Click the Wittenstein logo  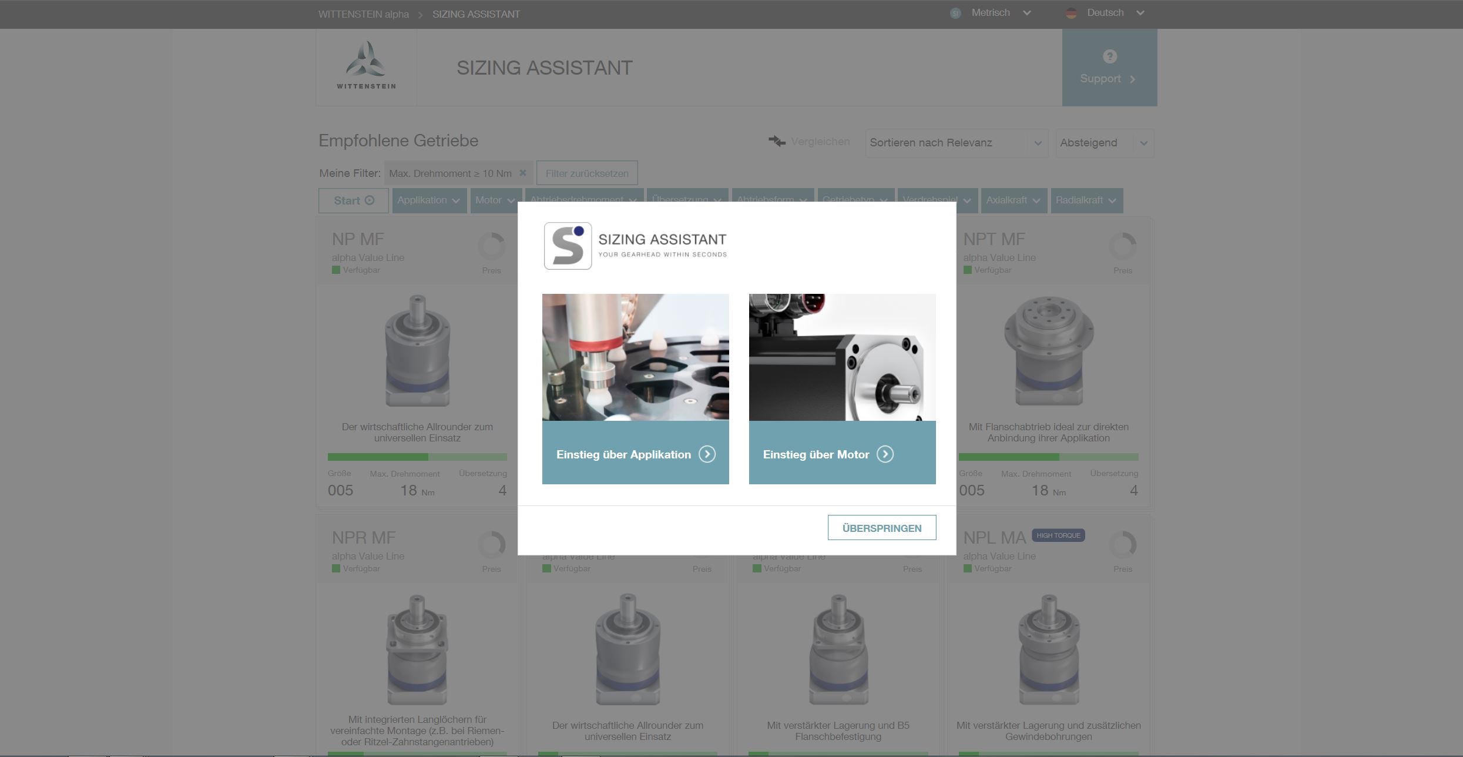[366, 66]
